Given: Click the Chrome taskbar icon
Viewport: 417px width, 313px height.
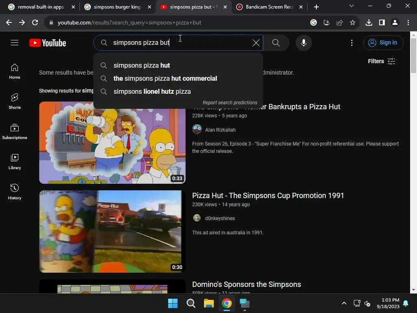Looking at the screenshot, I should 226,303.
